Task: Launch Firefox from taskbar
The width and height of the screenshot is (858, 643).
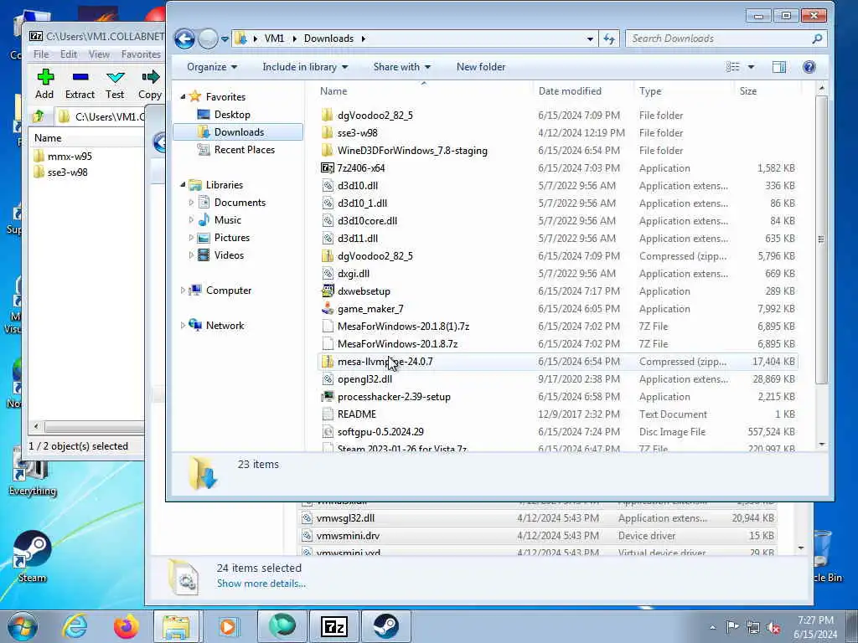Action: pos(126,626)
